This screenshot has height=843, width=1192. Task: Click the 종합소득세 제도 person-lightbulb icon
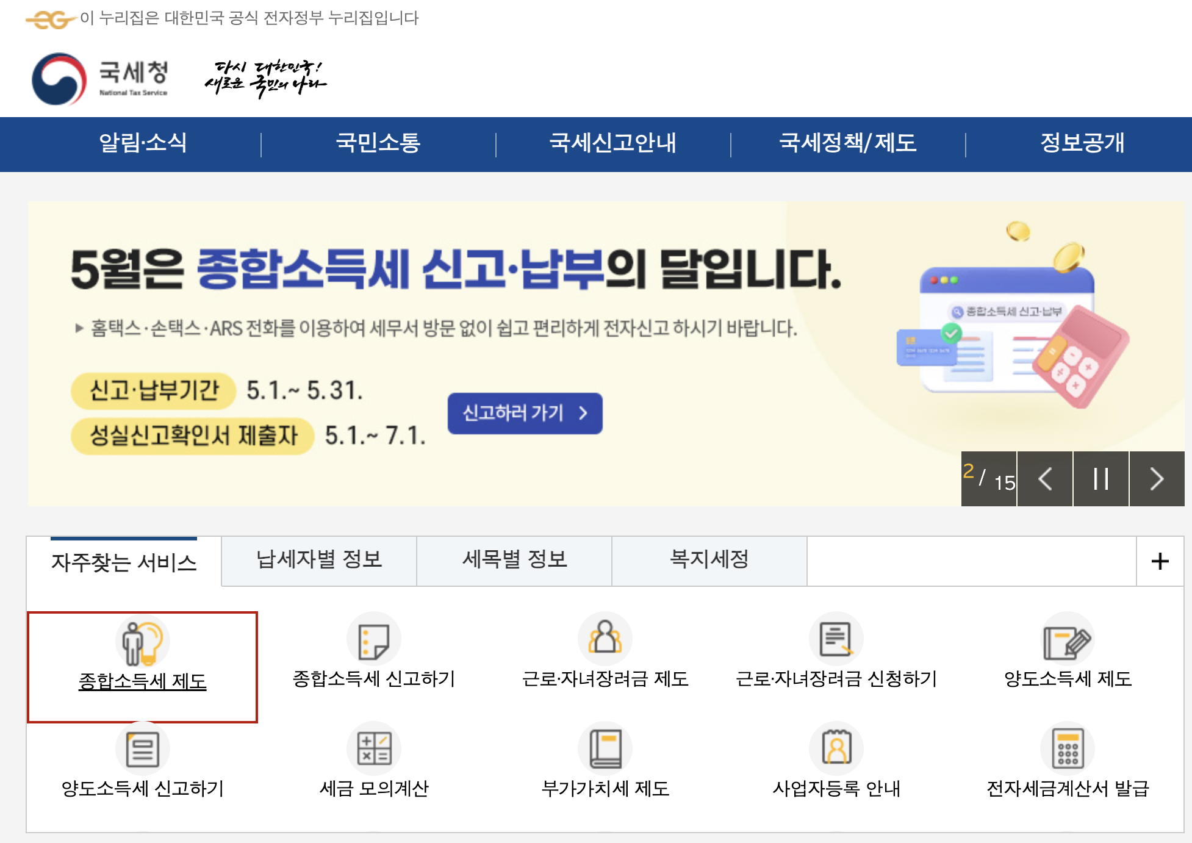tap(142, 640)
